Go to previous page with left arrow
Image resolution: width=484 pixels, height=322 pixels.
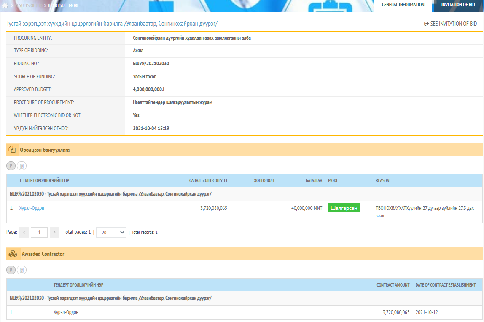point(24,232)
